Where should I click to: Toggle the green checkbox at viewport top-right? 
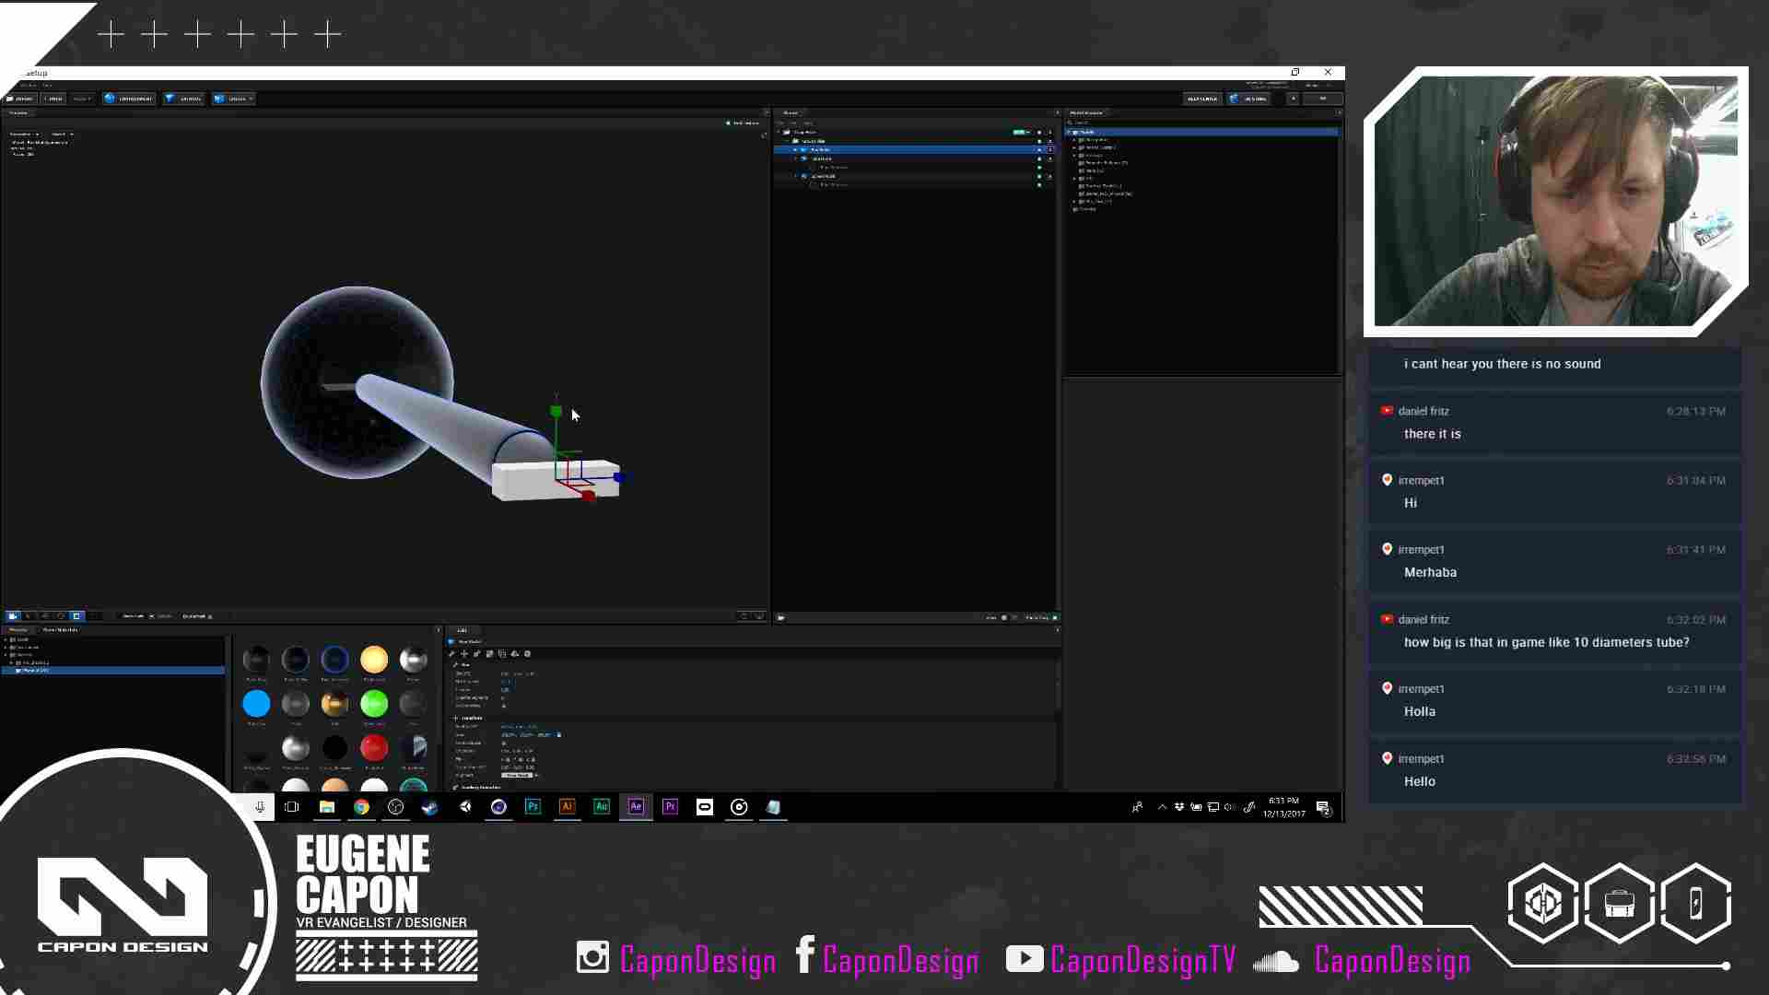[x=728, y=123]
